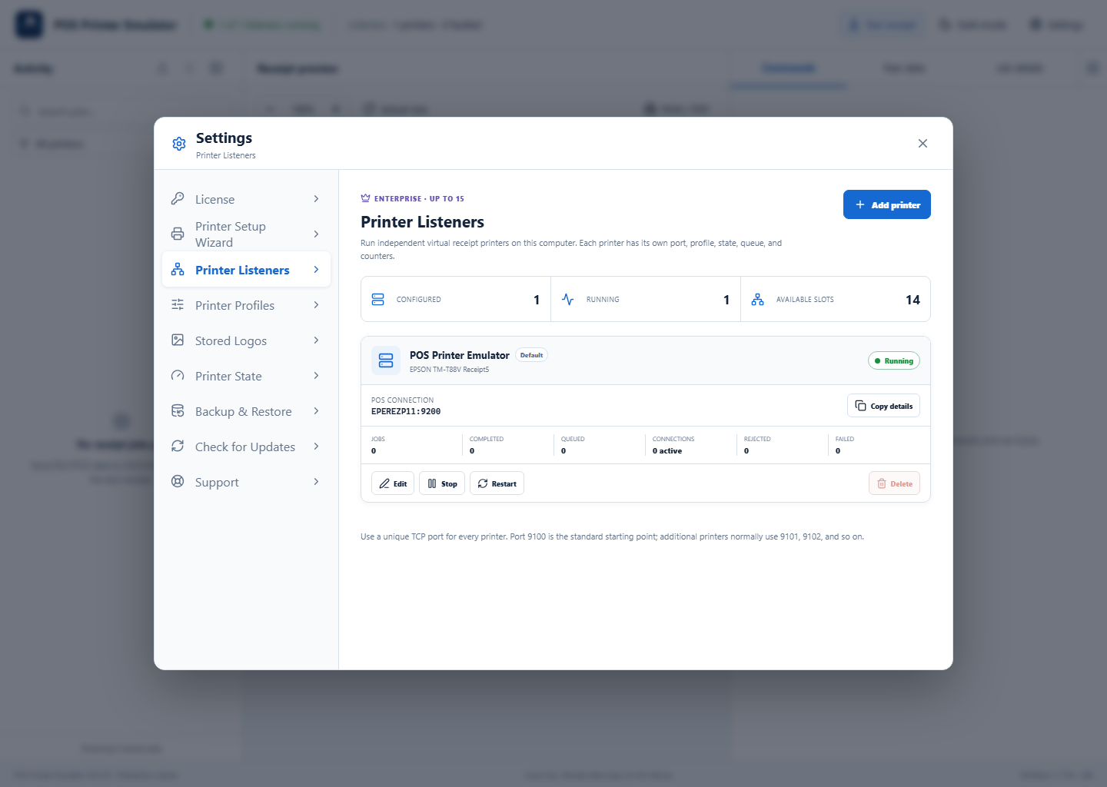Viewport: 1107px width, 787px height.
Task: Expand the Printer Setup Wizard chevron
Action: pos(316,234)
